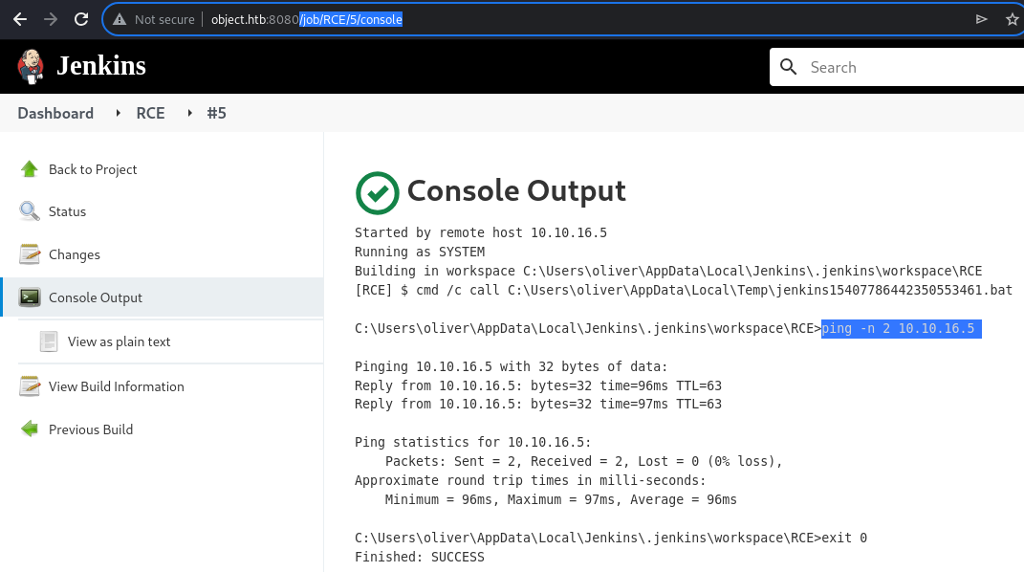Click the browser address bar URL
This screenshot has height=572, width=1024.
coord(306,19)
